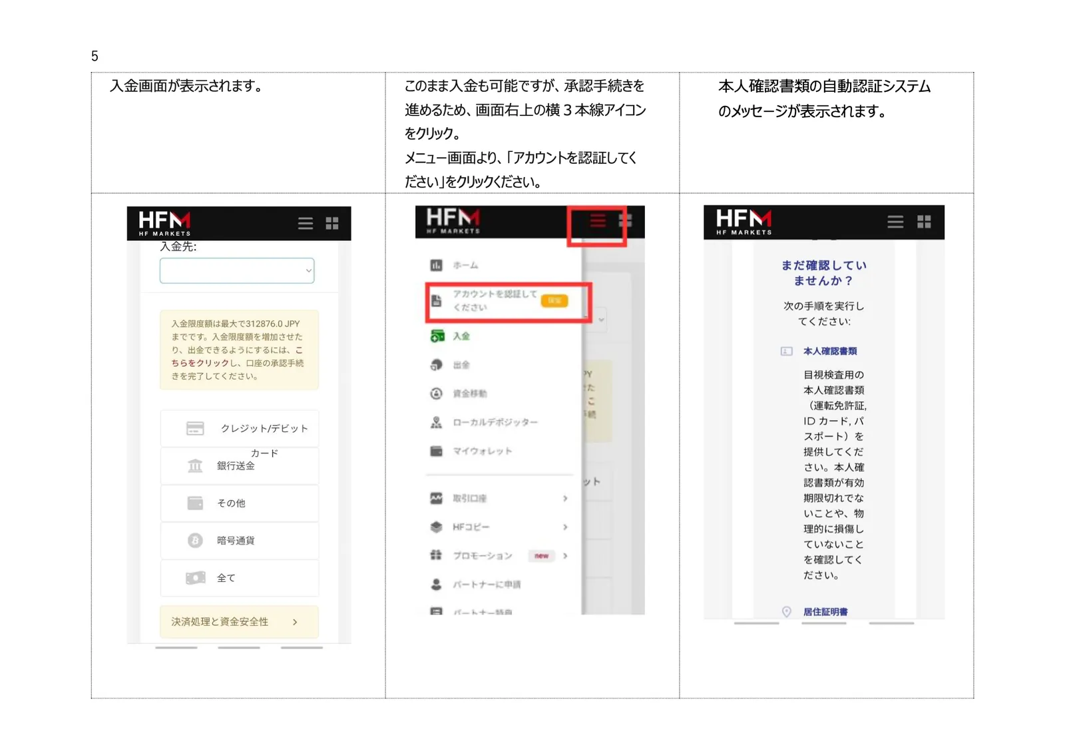
Task: Open hamburger menu in right HFM screenshot
Action: click(x=895, y=222)
